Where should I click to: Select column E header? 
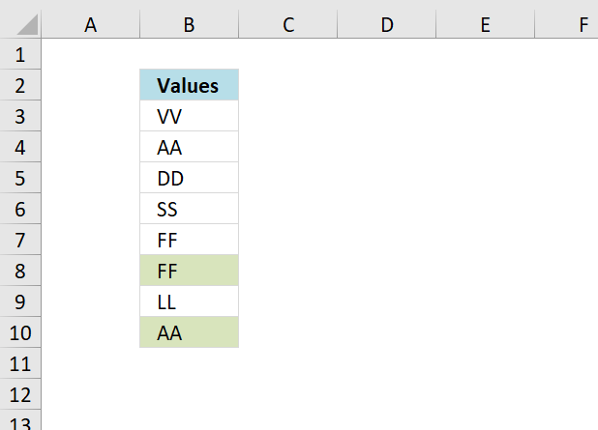pyautogui.click(x=485, y=25)
